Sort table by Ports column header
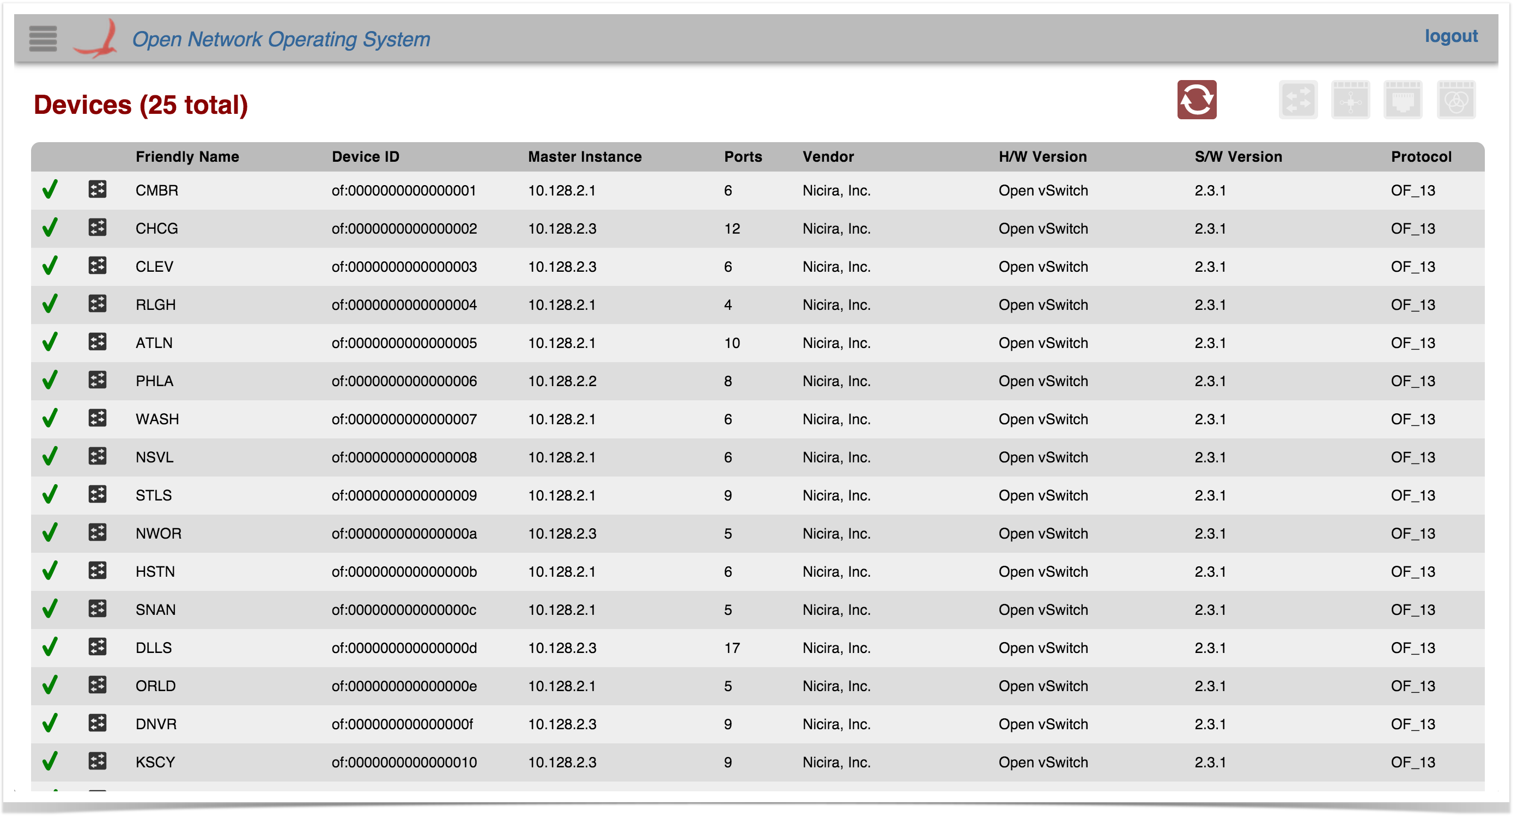 tap(744, 157)
